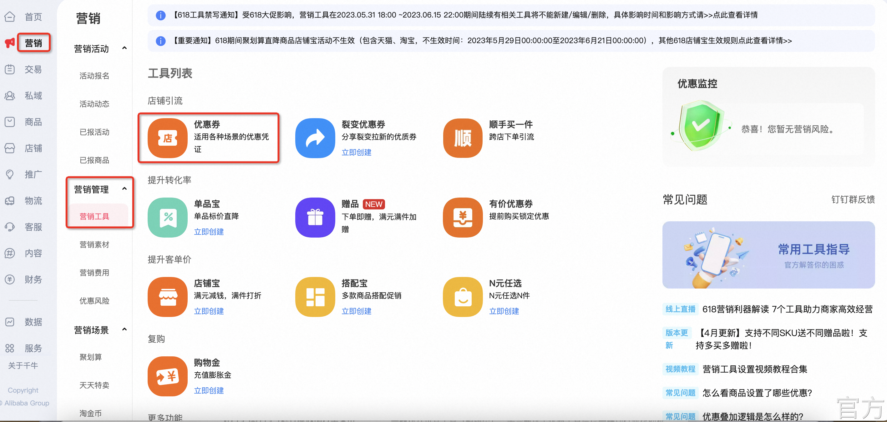Open the 有价优惠券 orange yen icon
Image resolution: width=887 pixels, height=422 pixels.
tap(463, 217)
